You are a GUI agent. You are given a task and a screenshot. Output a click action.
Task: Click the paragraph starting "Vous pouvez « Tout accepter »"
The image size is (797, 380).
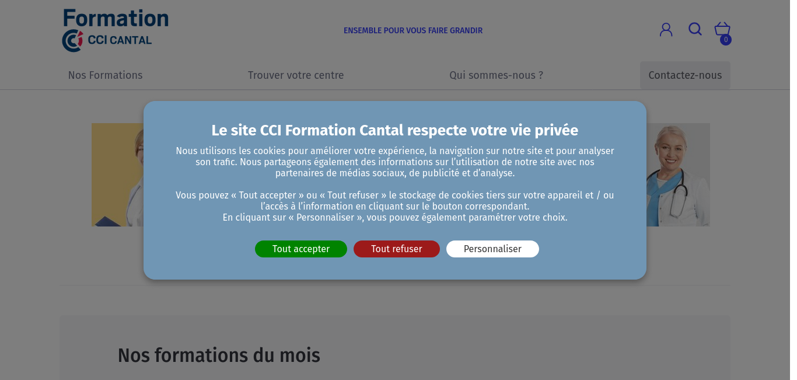[x=394, y=206]
